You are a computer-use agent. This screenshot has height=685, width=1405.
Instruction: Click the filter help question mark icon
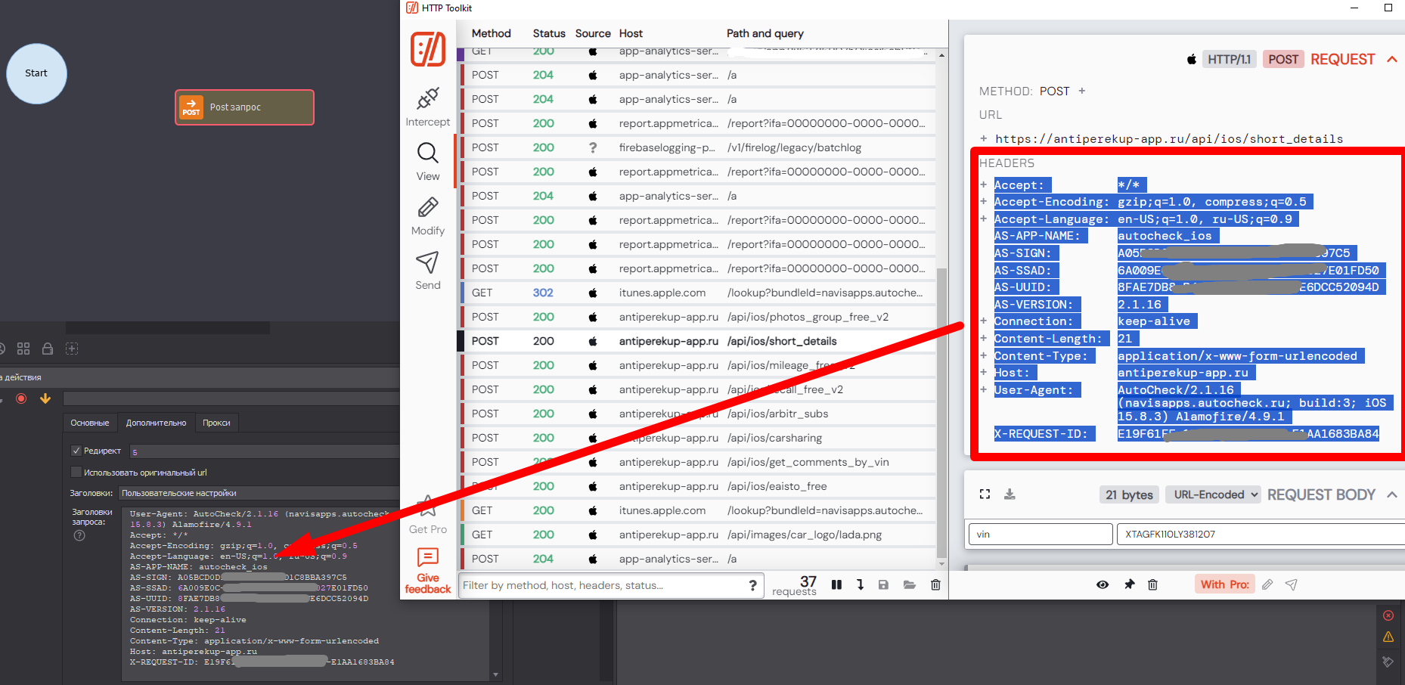tap(752, 585)
